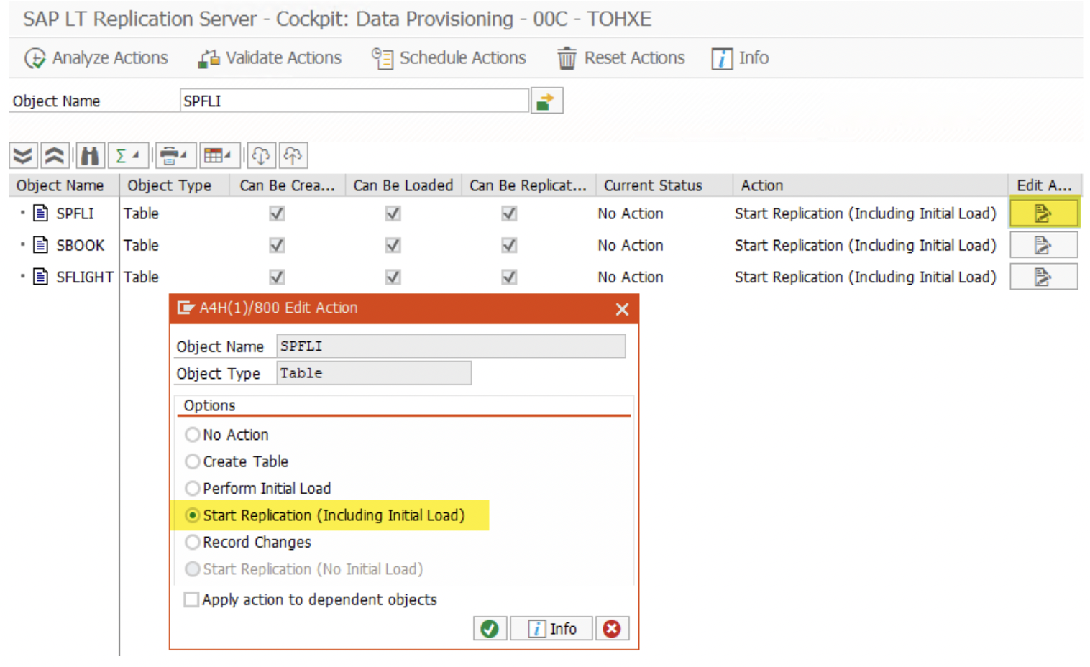Click the SBOOK table document icon
The width and height of the screenshot is (1090, 667).
(x=41, y=245)
